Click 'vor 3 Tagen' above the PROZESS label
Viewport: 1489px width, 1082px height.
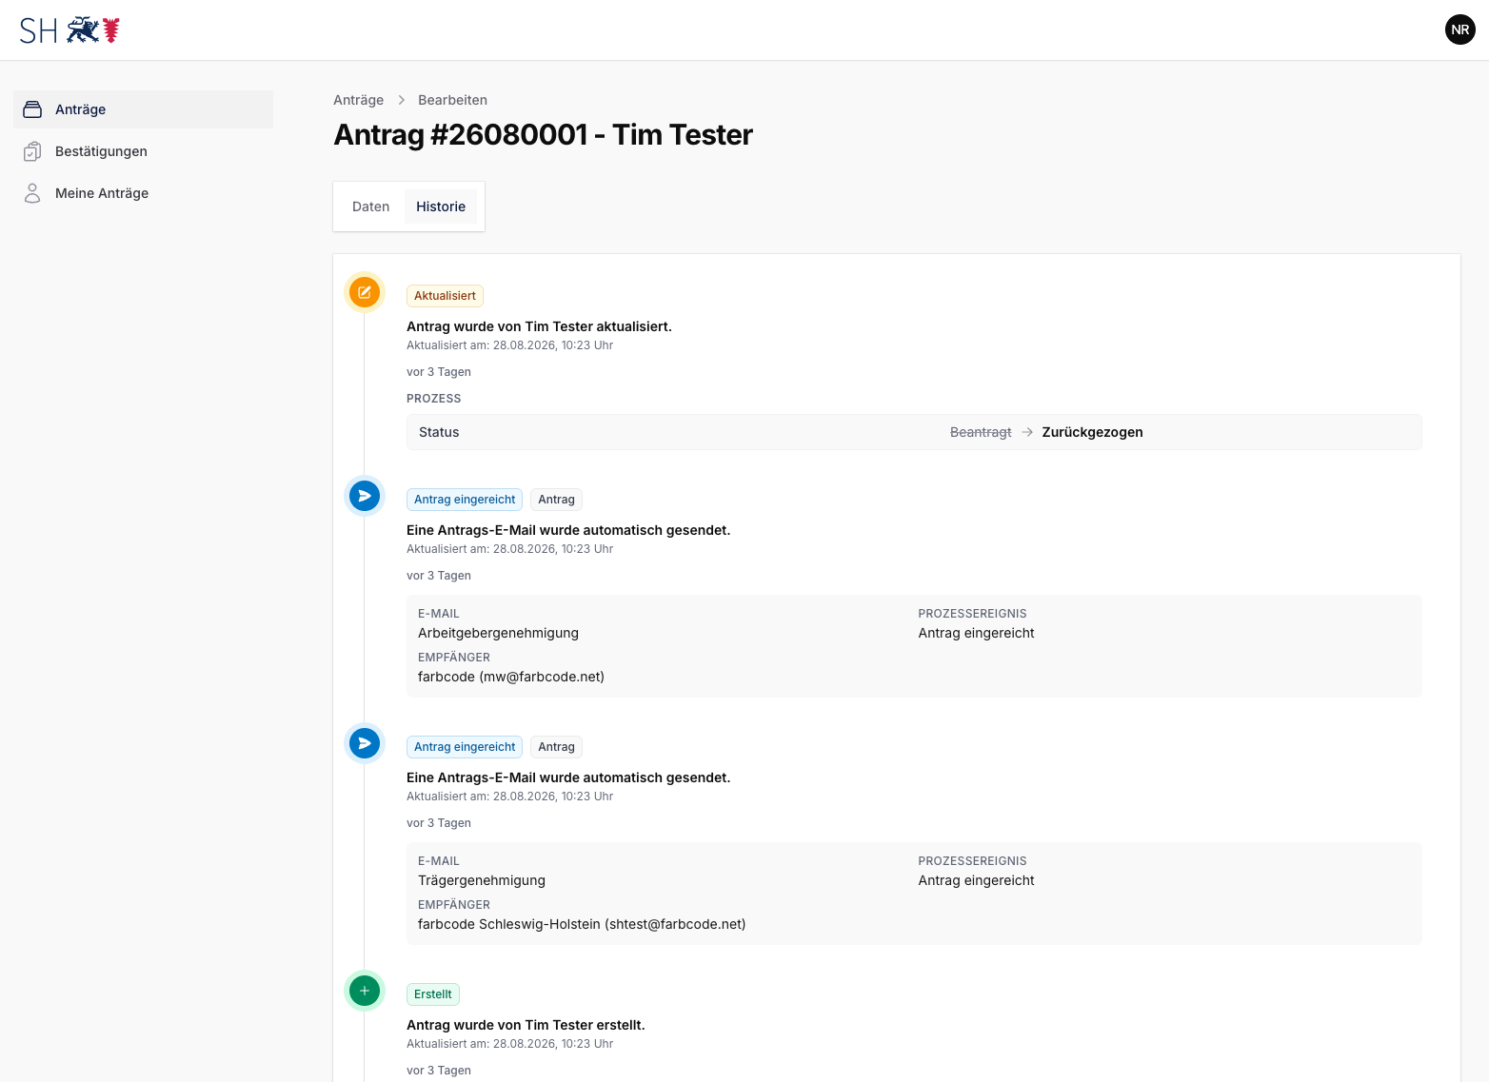(439, 372)
